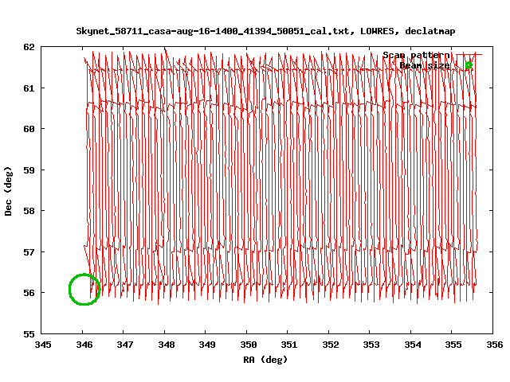Click the 356 tick label on RA axis
Screen dimensions: 510x382
[494, 345]
